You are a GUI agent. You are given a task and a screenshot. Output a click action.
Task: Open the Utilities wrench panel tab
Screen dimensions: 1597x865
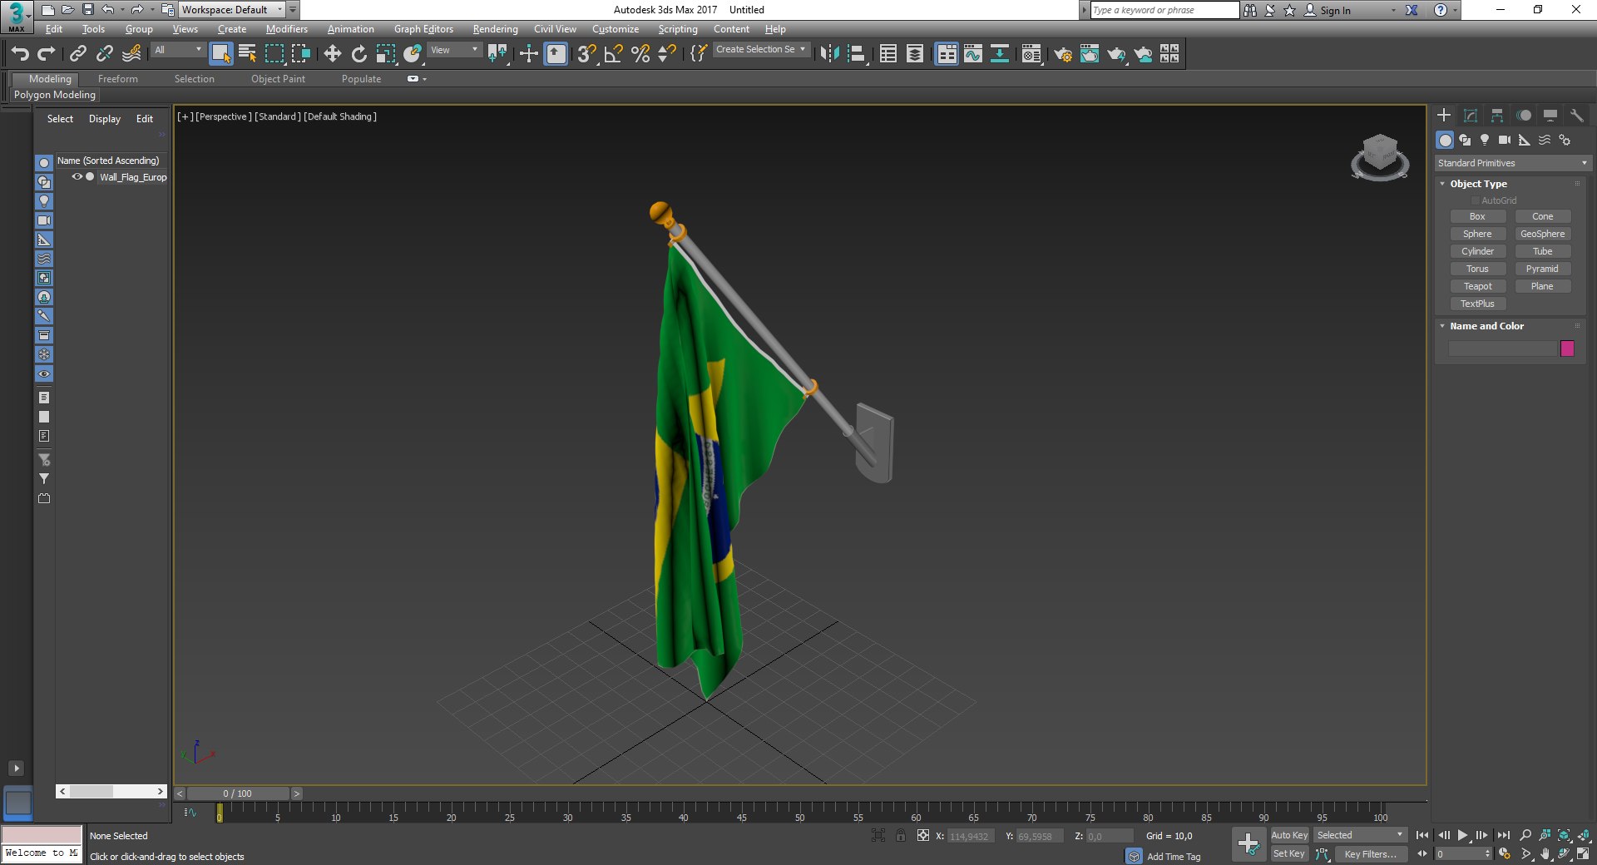1577,116
